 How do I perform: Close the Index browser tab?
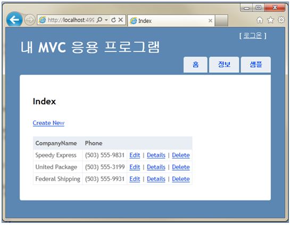click(210, 21)
